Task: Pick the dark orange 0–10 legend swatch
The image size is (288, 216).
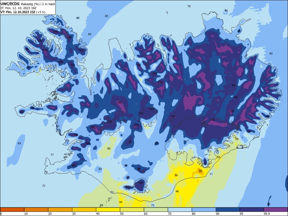Action: click(12, 210)
